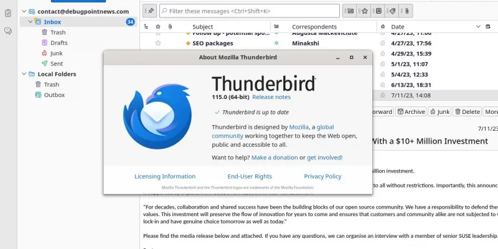Click the Archive button in message header
The width and height of the screenshot is (498, 249).
coord(411,112)
